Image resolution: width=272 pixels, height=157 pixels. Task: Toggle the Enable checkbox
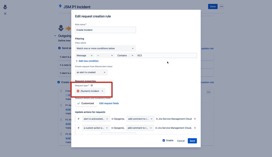click(x=164, y=140)
